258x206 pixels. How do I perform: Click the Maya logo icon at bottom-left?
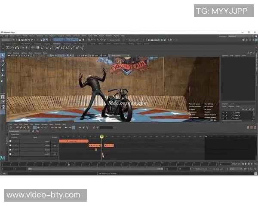tap(3, 158)
